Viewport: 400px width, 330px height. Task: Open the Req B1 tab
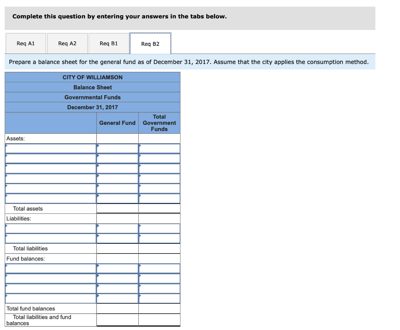109,43
